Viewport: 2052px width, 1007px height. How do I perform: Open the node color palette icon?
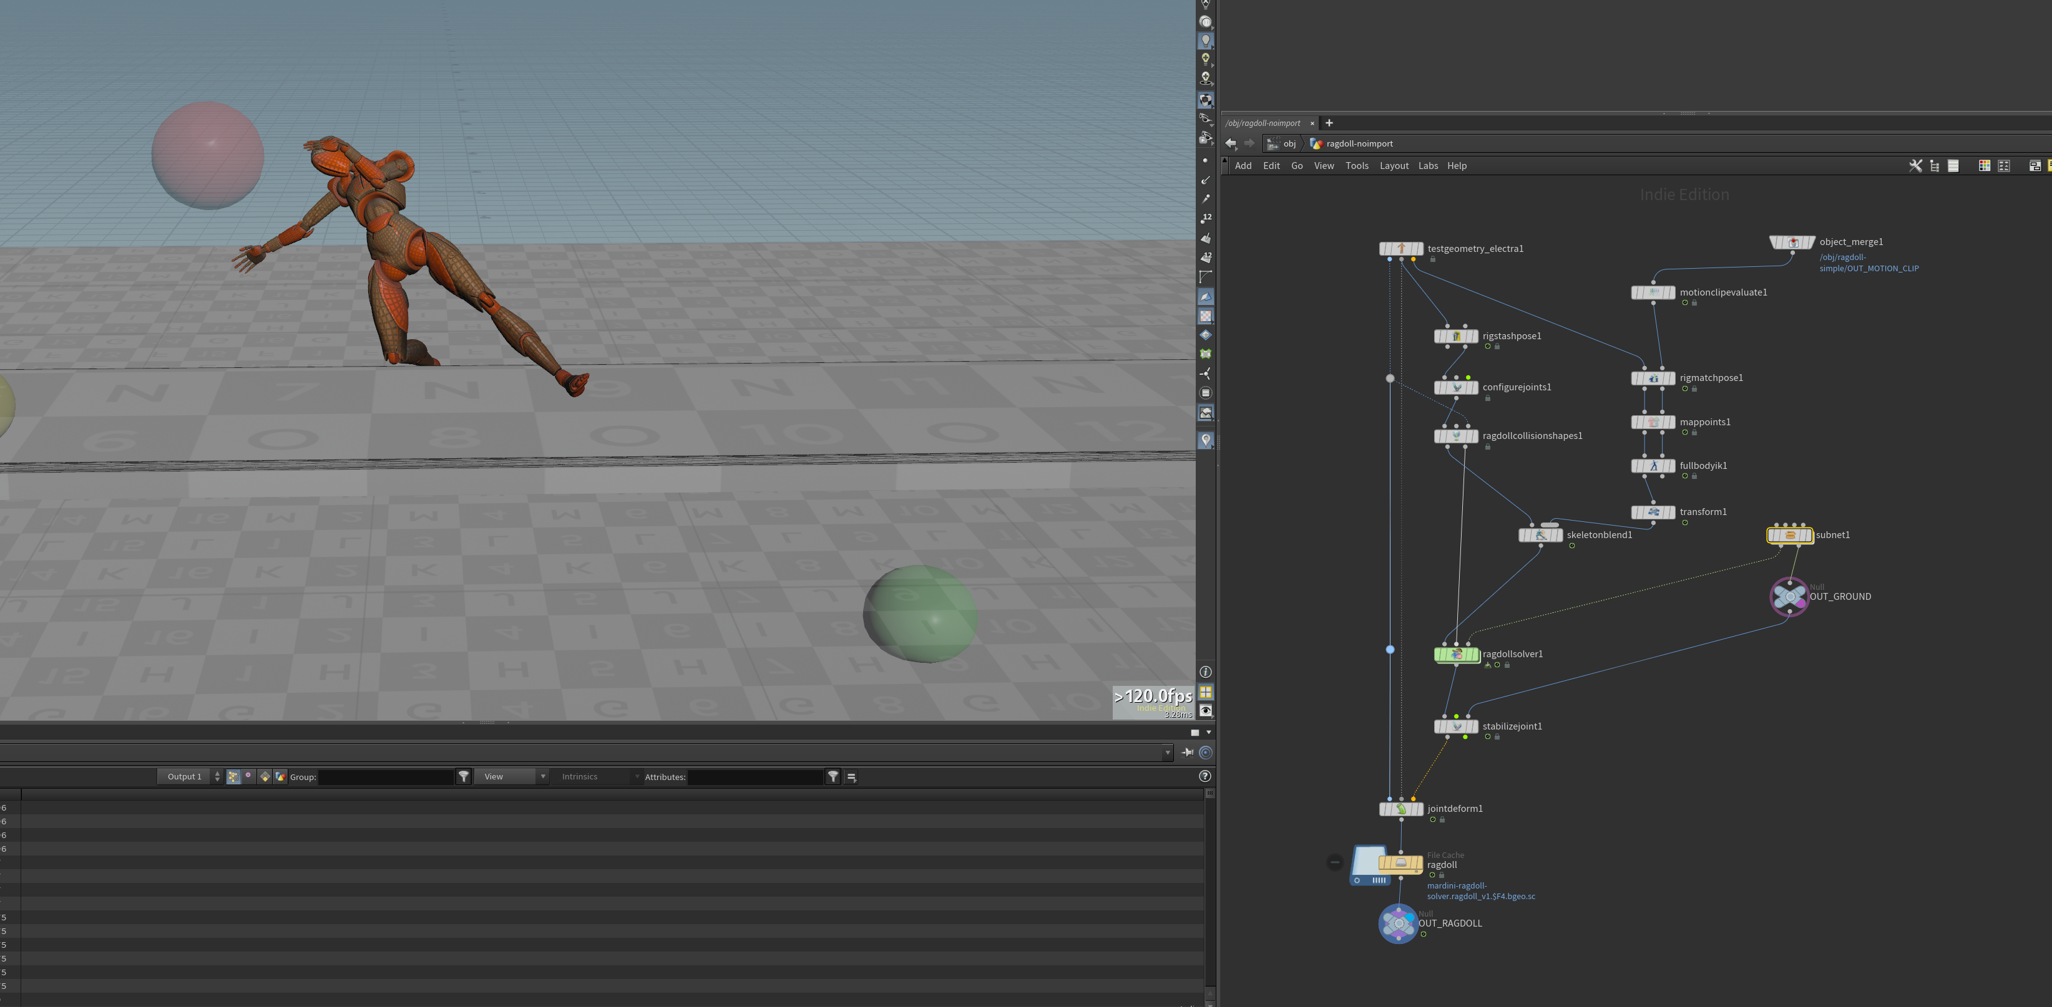[1985, 166]
